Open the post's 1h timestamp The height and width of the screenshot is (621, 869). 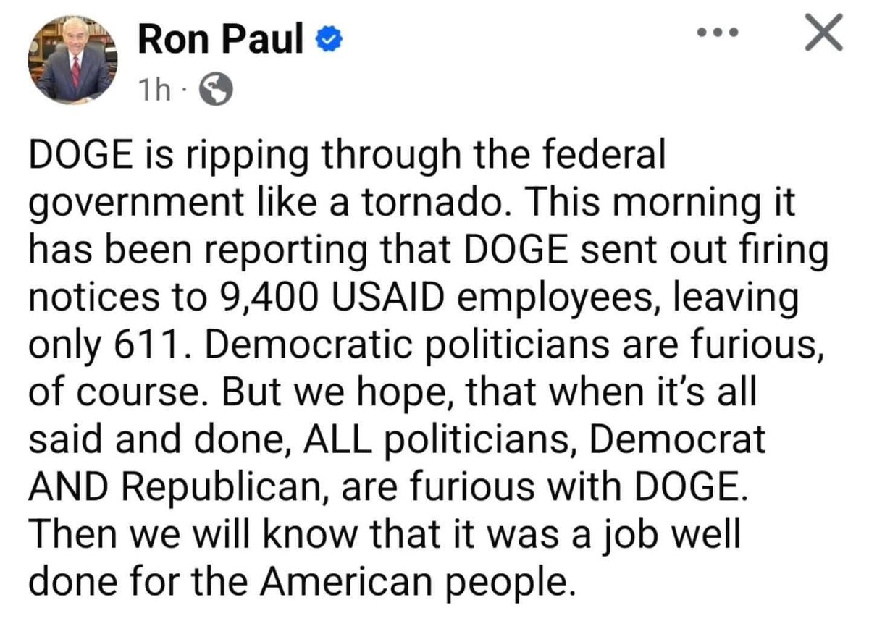[154, 90]
